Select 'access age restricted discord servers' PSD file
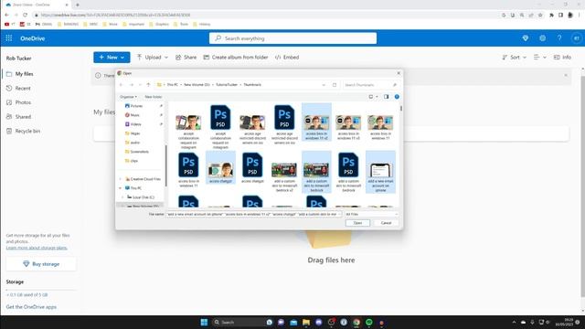Image resolution: width=585 pixels, height=329 pixels. (284, 124)
